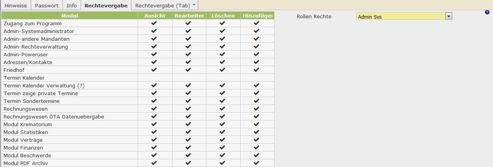Screen dimensions: 493x167
Task: Open the Passwort tab
Action: click(x=47, y=6)
